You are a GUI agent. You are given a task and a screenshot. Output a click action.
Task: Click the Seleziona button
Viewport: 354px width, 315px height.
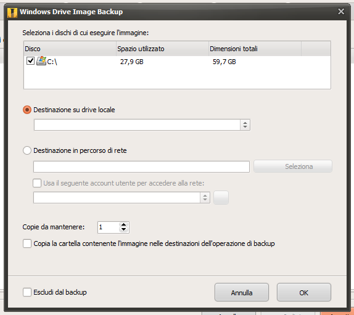293,166
